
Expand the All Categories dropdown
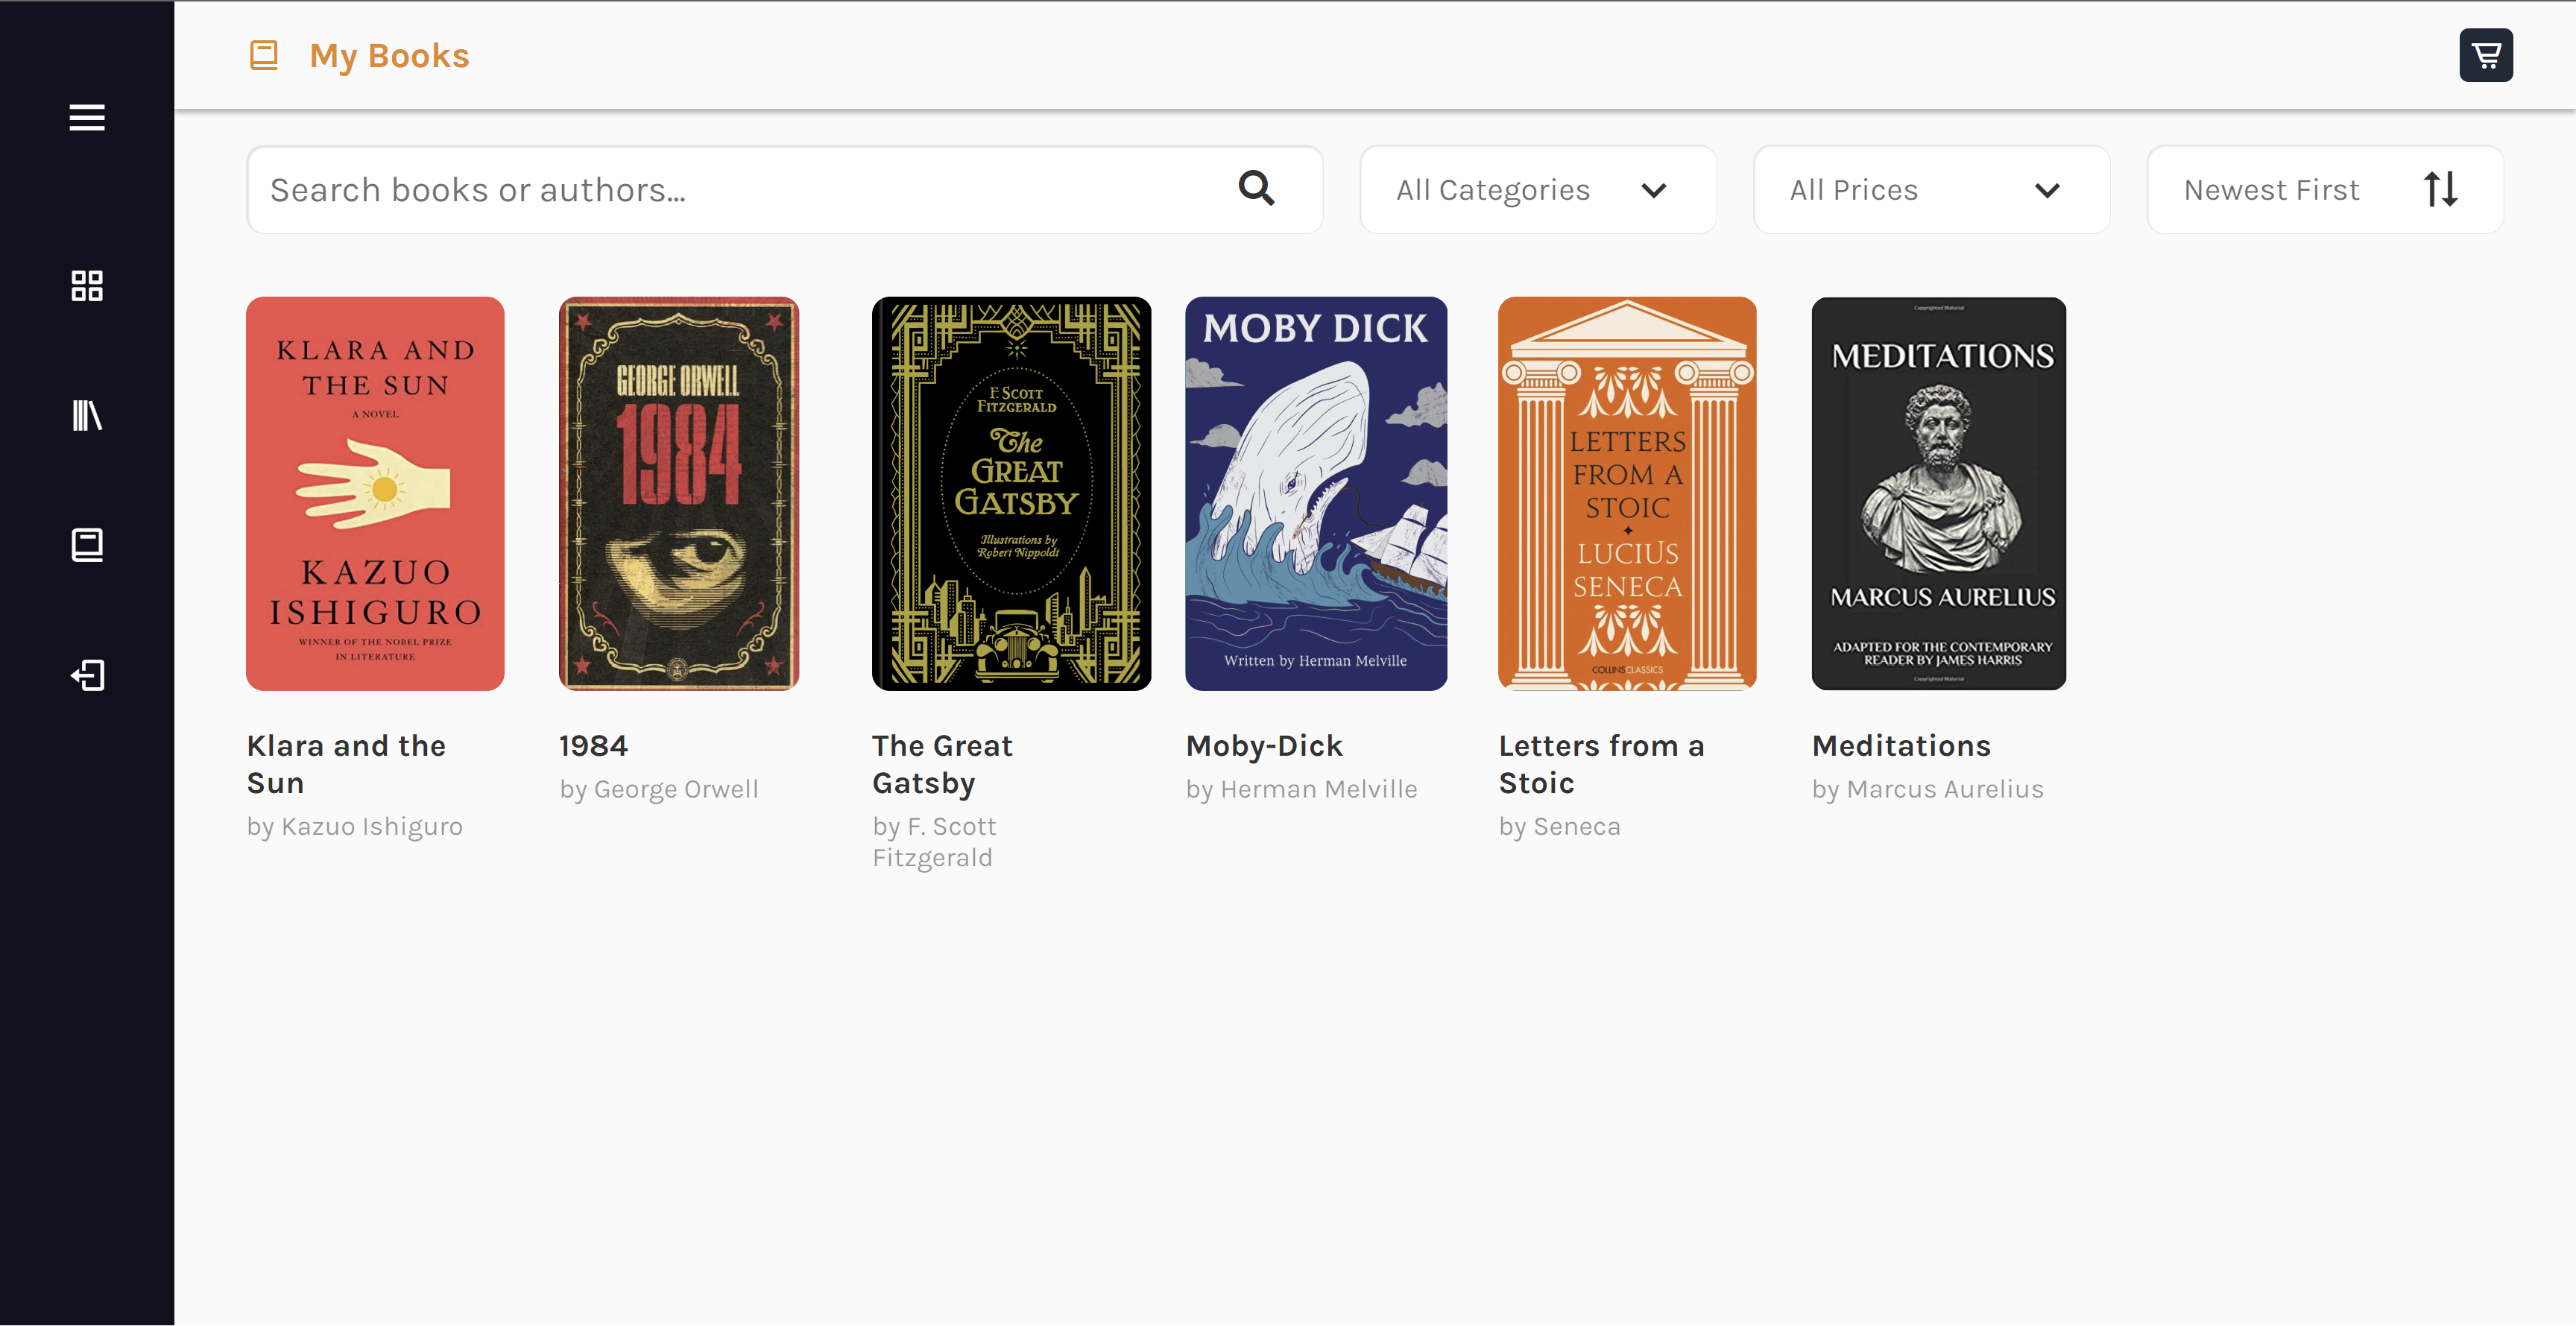click(1538, 190)
